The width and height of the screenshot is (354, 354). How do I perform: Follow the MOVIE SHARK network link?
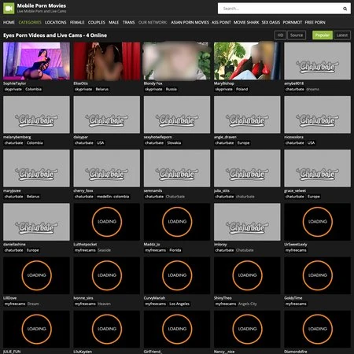246,23
